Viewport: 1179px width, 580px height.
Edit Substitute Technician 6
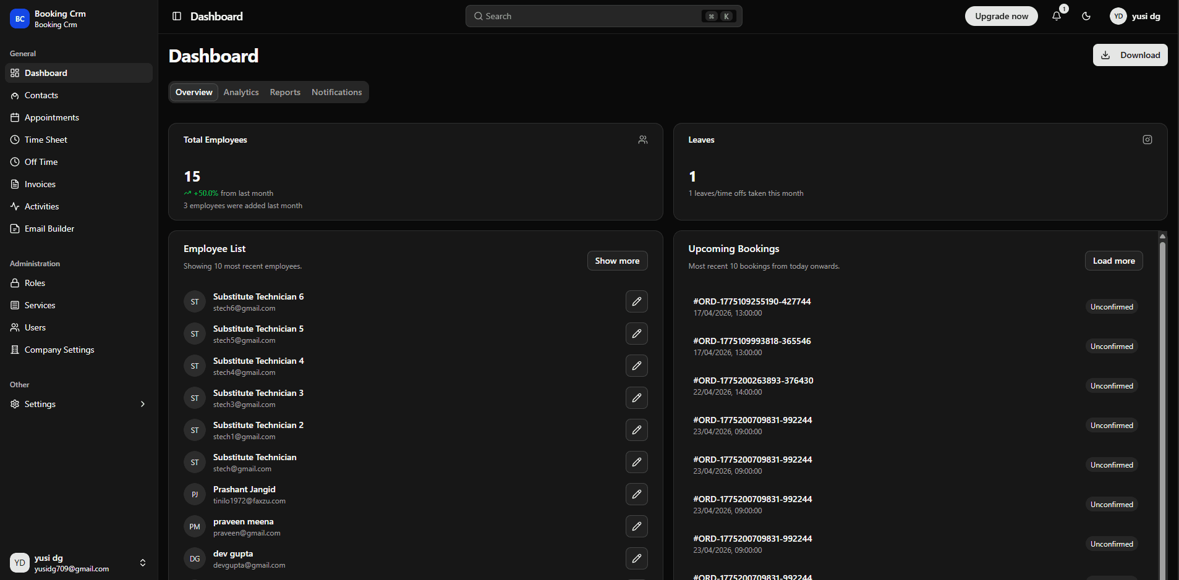637,301
